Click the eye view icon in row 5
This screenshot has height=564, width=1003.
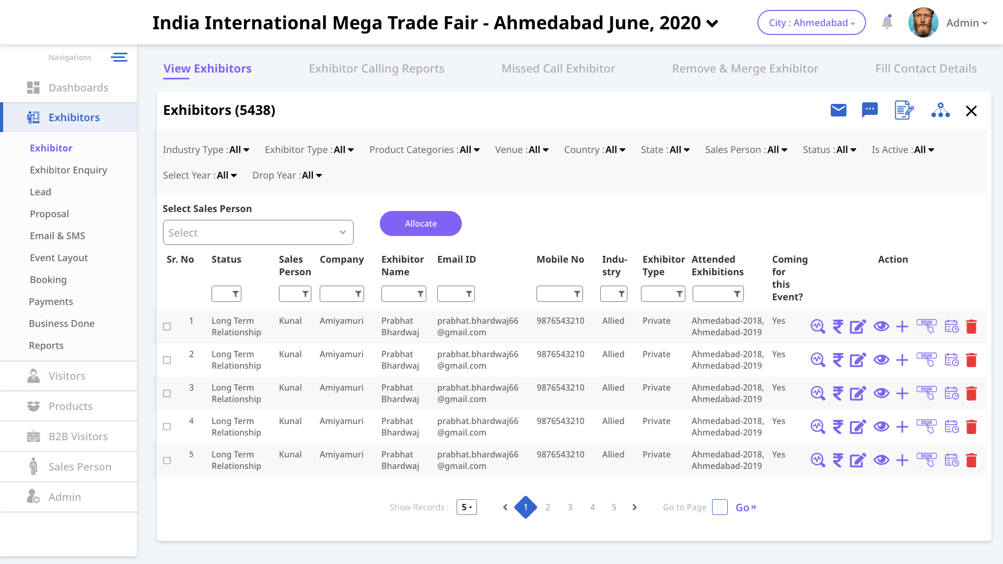pyautogui.click(x=881, y=460)
